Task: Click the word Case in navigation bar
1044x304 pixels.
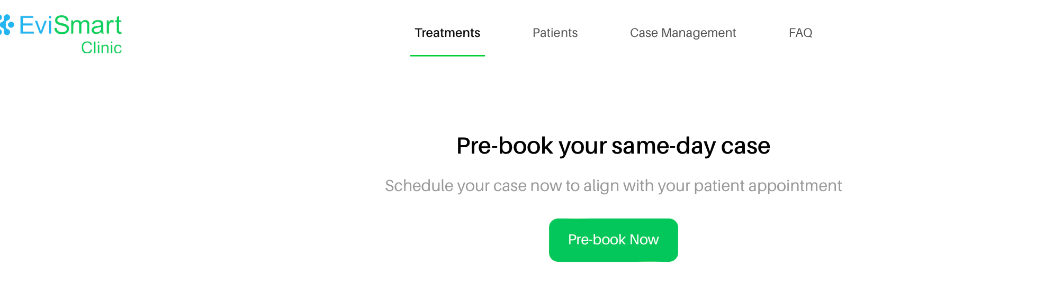Action: [644, 33]
